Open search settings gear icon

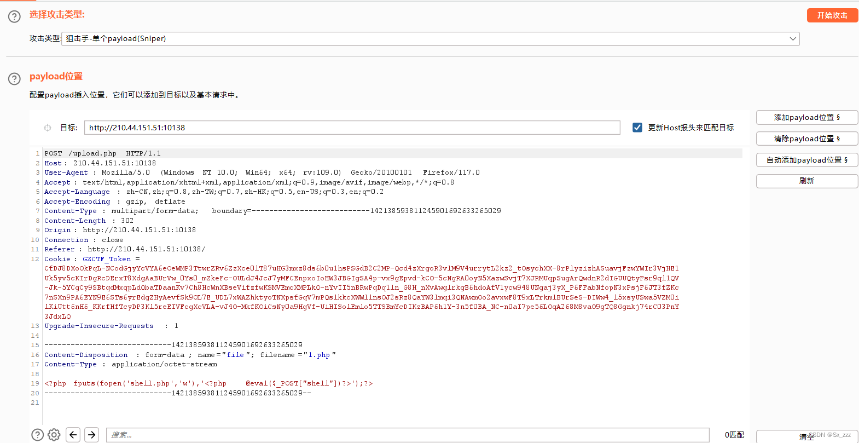[54, 435]
